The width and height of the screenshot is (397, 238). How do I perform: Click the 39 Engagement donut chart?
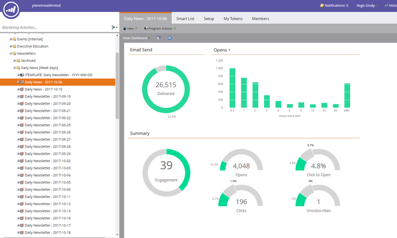coord(167,173)
